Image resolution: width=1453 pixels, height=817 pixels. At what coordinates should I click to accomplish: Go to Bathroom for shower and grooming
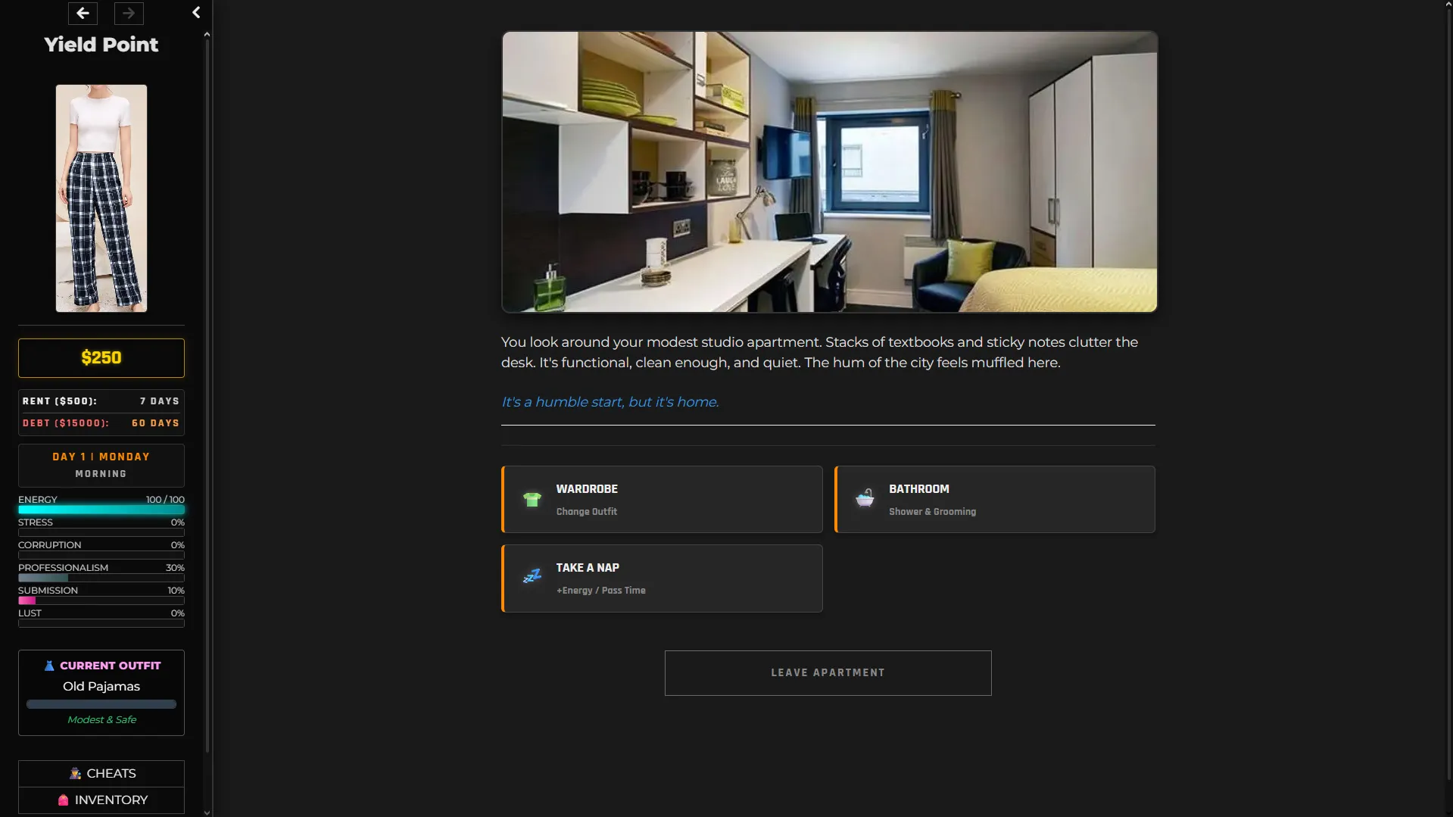[x=994, y=500]
